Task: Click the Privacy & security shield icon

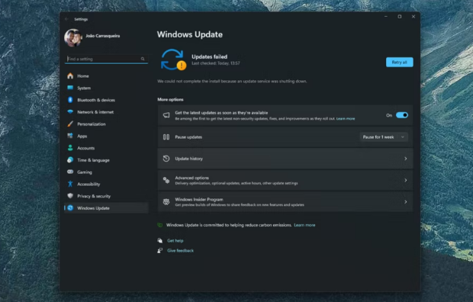Action: tap(70, 196)
